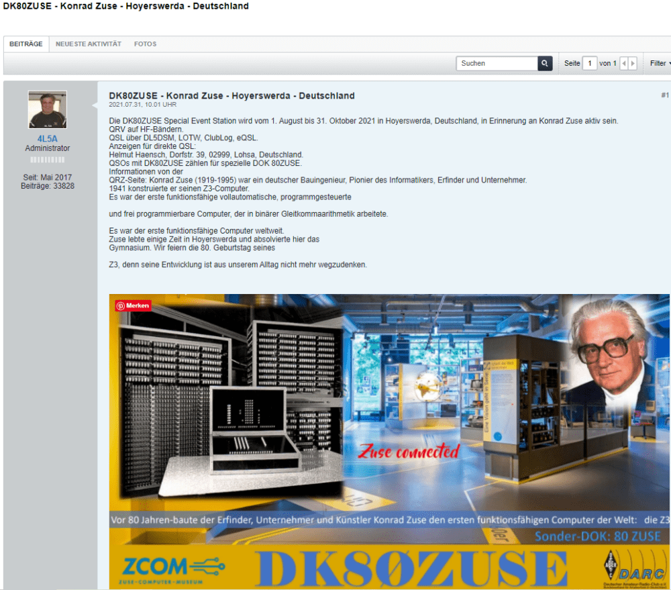The width and height of the screenshot is (671, 590).
Task: Click the Seite page number field
Action: [591, 63]
